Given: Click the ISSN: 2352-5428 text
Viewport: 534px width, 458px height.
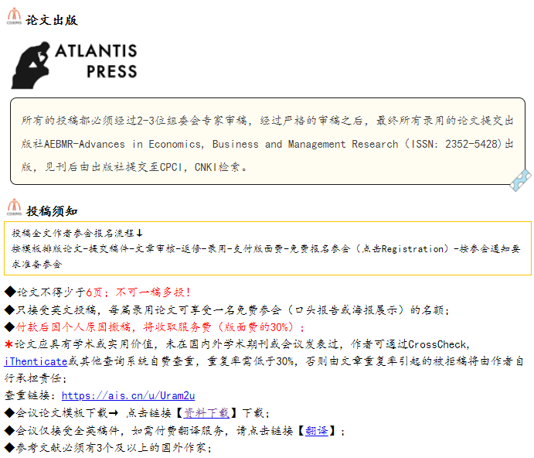Looking at the screenshot, I should click(455, 144).
